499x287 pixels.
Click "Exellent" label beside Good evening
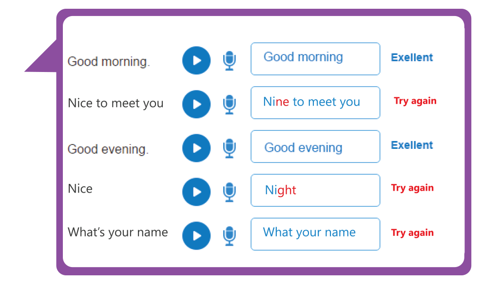coord(412,145)
